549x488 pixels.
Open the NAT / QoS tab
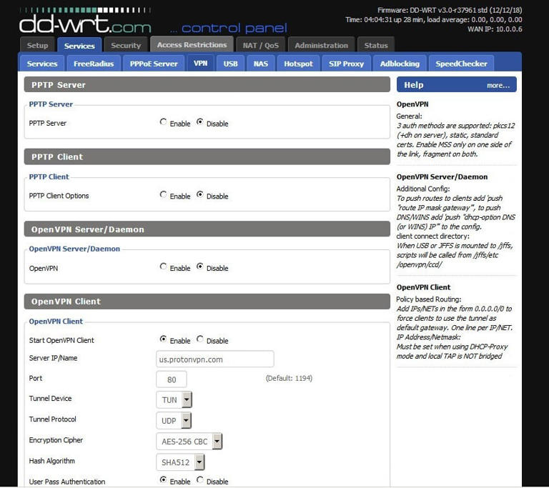[261, 45]
